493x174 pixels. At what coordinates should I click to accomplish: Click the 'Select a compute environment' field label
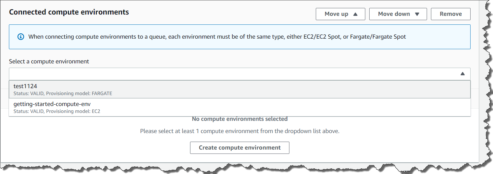tap(49, 61)
